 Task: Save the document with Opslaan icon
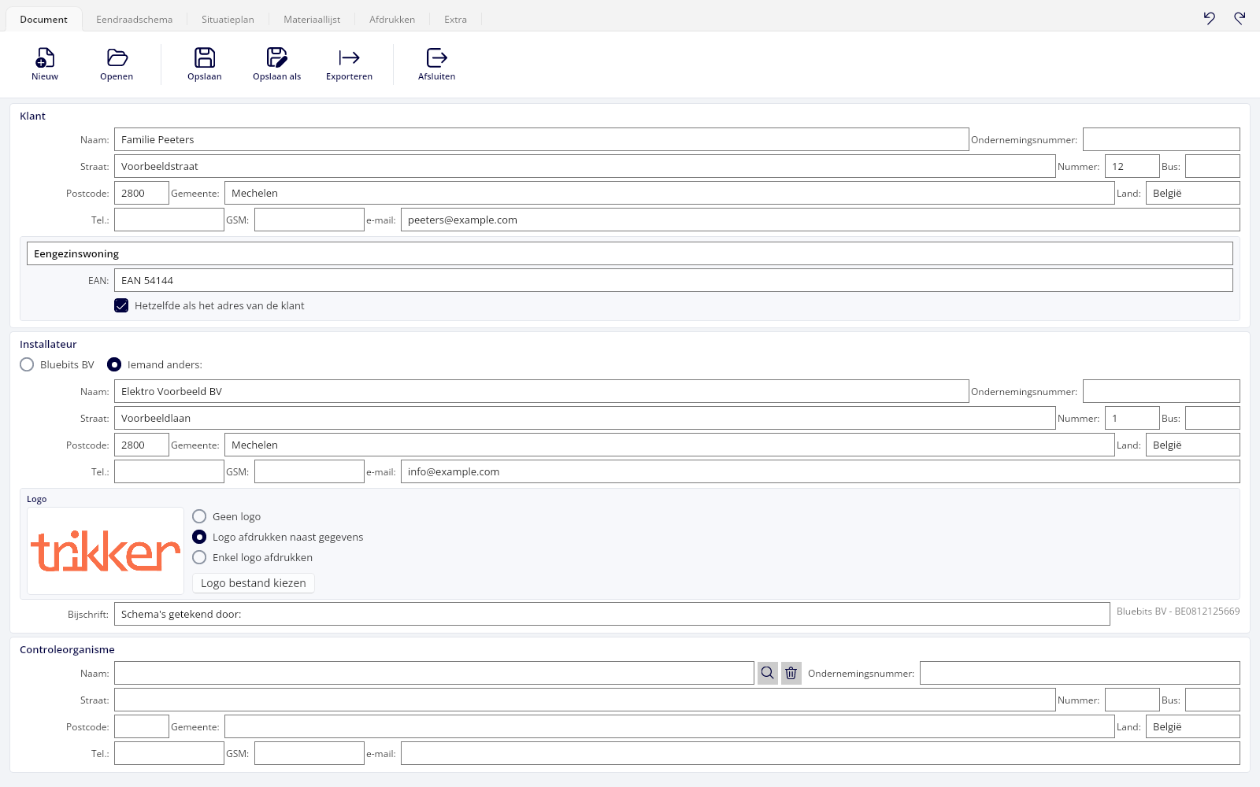(205, 57)
